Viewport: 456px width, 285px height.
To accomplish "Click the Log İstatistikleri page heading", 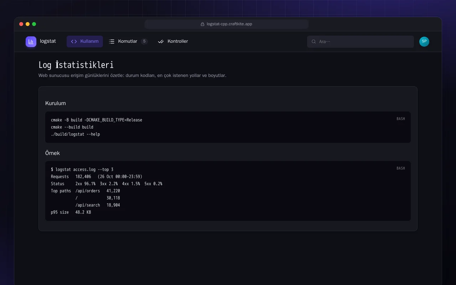I will pos(76,65).
